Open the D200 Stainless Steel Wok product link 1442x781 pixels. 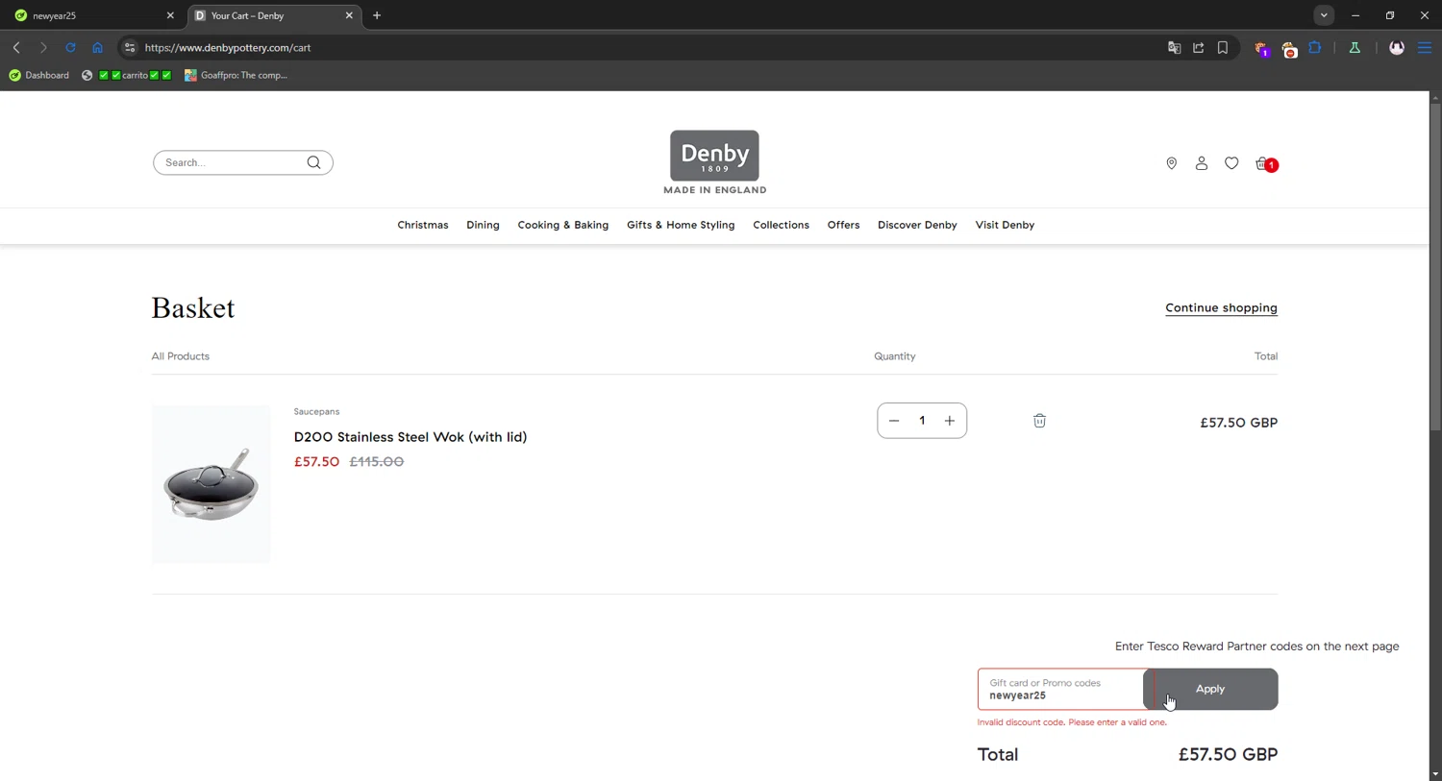click(x=410, y=437)
